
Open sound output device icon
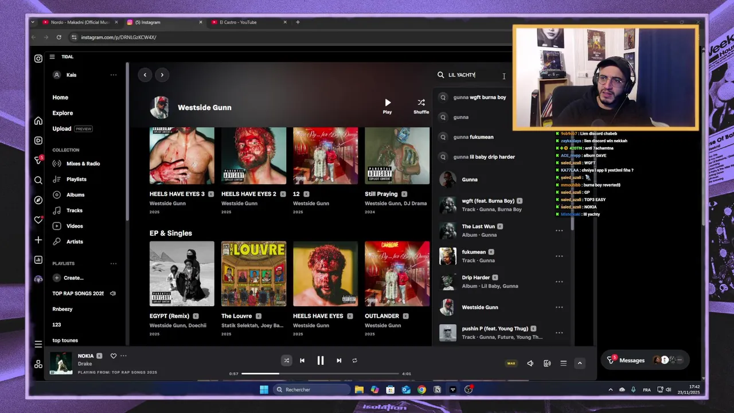(x=547, y=363)
